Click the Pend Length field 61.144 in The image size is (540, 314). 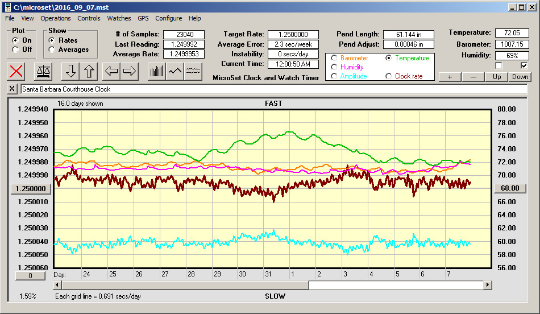409,35
